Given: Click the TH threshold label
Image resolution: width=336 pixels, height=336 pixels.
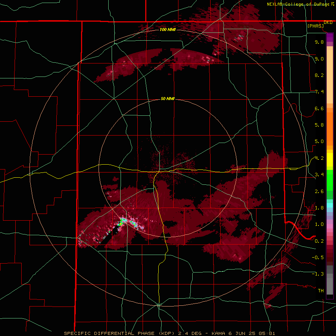Looking at the screenshot, I should coord(321,291).
